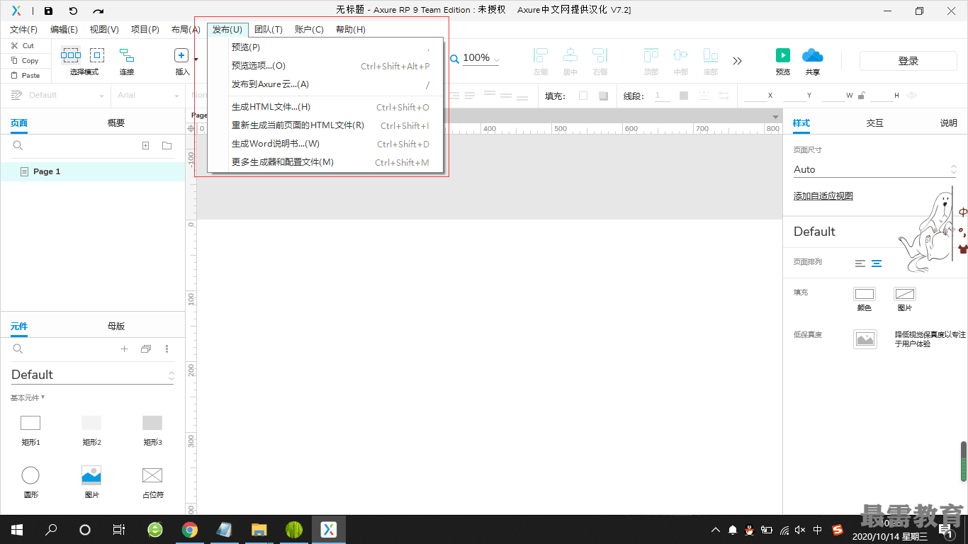The height and width of the screenshot is (544, 968).
Task: Click the 添加自适应视图 link
Action: click(x=823, y=196)
